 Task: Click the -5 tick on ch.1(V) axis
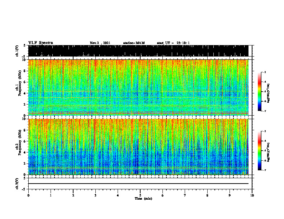[x=24, y=56]
